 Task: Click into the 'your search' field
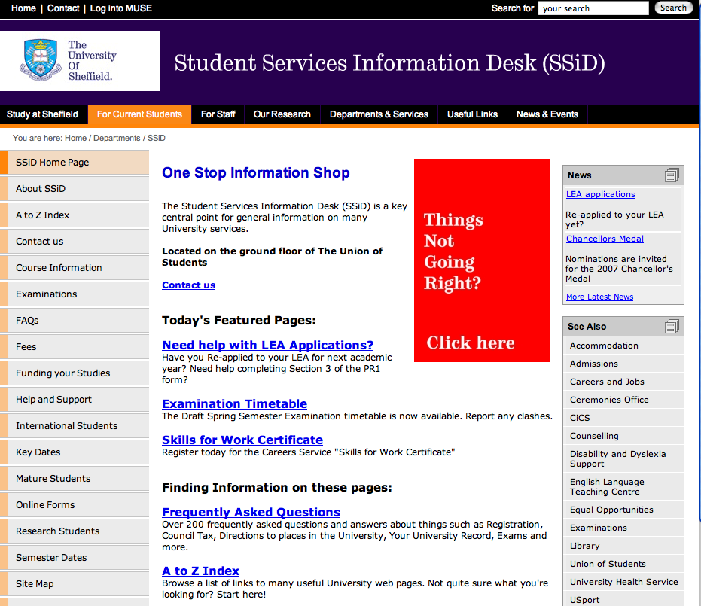pos(593,8)
